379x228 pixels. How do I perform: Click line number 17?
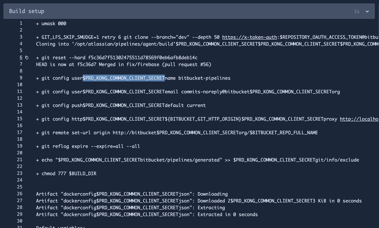pos(20,132)
